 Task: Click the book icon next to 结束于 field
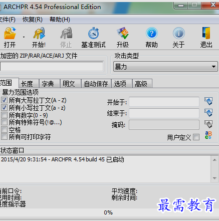tap(208, 113)
